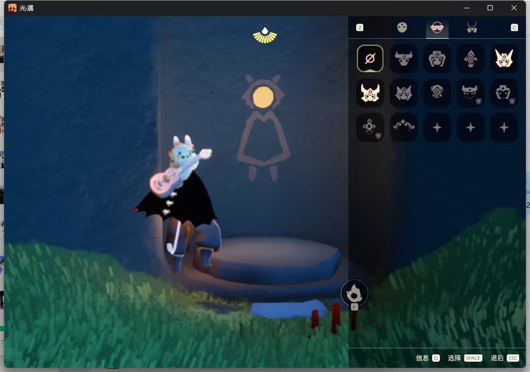Click the 退后 ESC back button
This screenshot has height=372, width=530.
[505, 358]
